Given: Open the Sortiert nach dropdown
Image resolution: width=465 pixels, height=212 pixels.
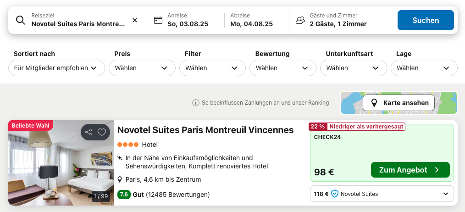Looking at the screenshot, I should (57, 68).
